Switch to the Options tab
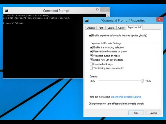The height and width of the screenshot is (124, 166). [x=91, y=28]
